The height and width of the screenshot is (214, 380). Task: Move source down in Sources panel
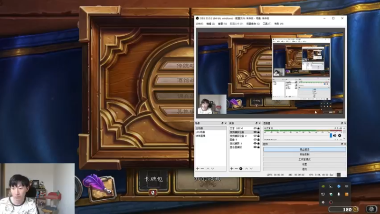pos(251,169)
